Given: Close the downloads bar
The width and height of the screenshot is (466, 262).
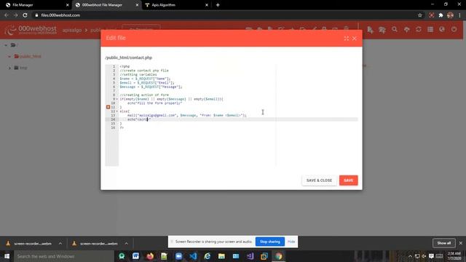Looking at the screenshot, I should click(x=461, y=243).
